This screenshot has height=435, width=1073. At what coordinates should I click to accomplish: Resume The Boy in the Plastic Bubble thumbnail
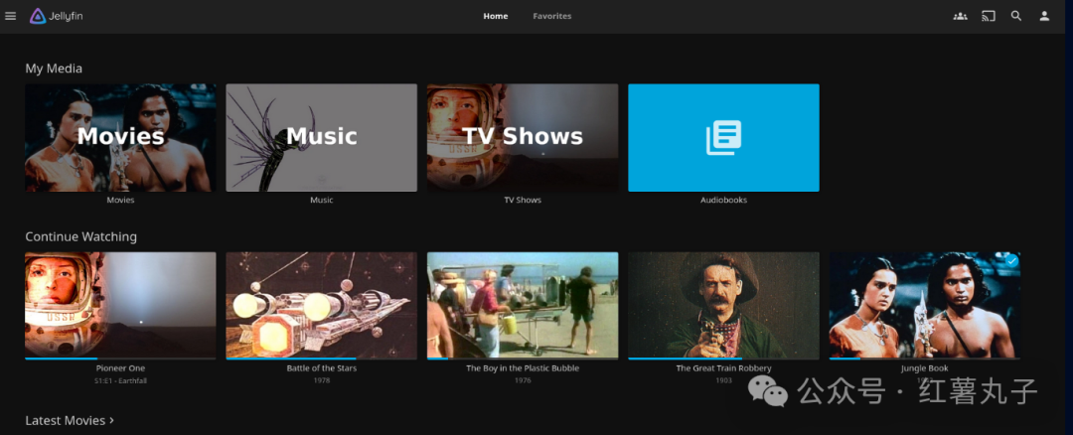point(523,304)
